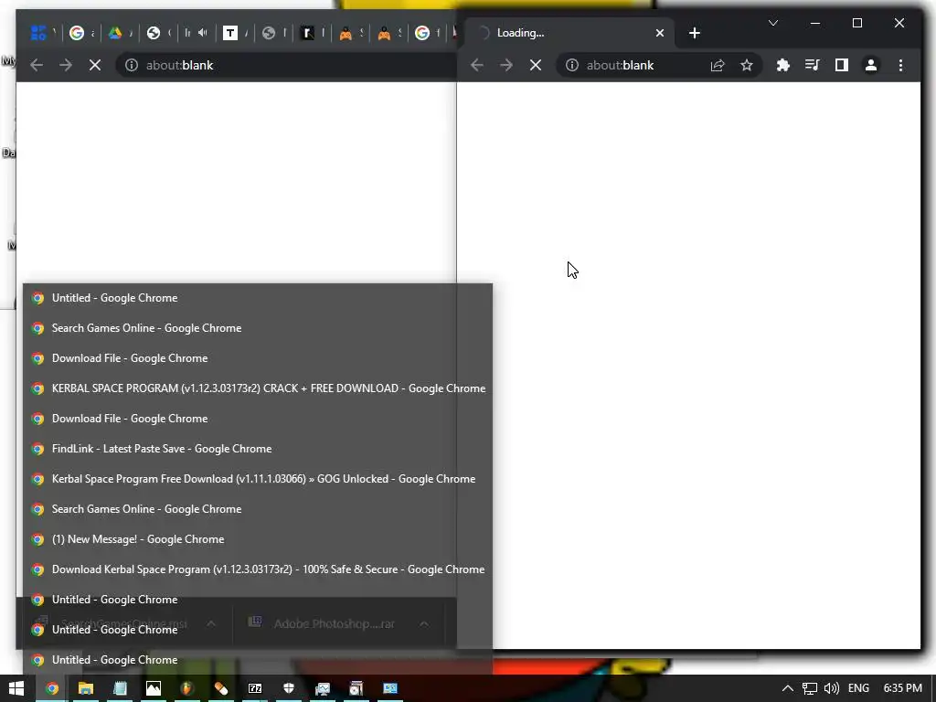
Task: Close the Loading... tab
Action: click(660, 33)
